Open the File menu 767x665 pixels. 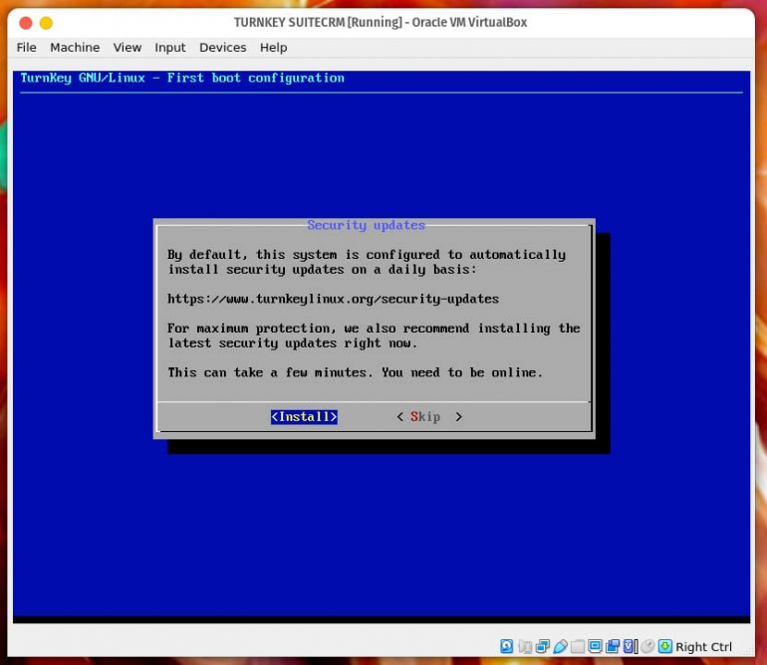coord(27,48)
